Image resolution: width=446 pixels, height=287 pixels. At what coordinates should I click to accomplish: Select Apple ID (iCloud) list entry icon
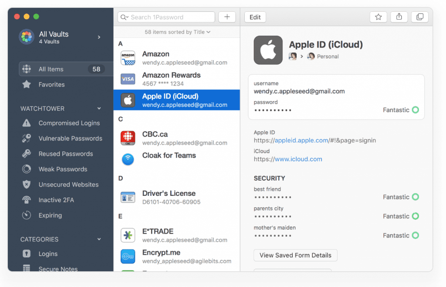128,100
